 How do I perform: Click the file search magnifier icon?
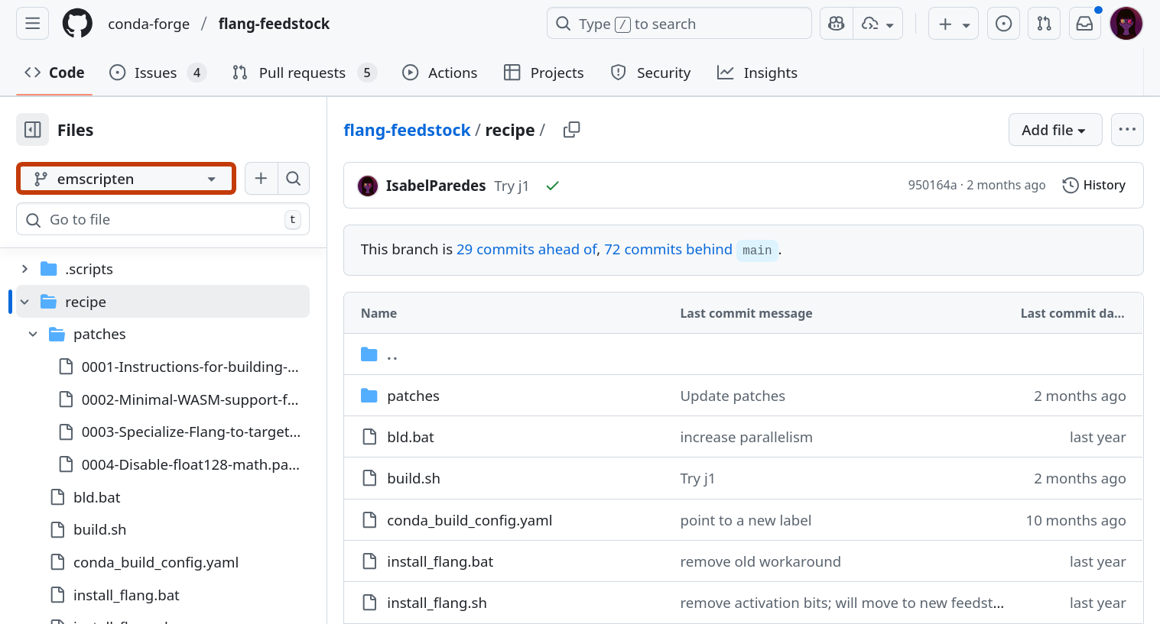tap(293, 179)
